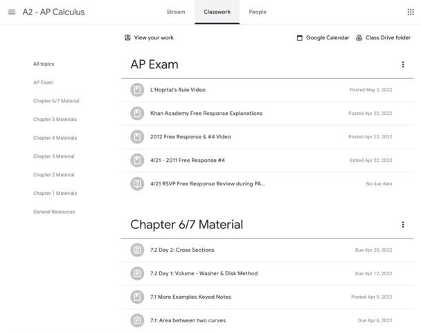Click Due Apr 6, 2022 date
421x332 pixels.
(x=375, y=320)
